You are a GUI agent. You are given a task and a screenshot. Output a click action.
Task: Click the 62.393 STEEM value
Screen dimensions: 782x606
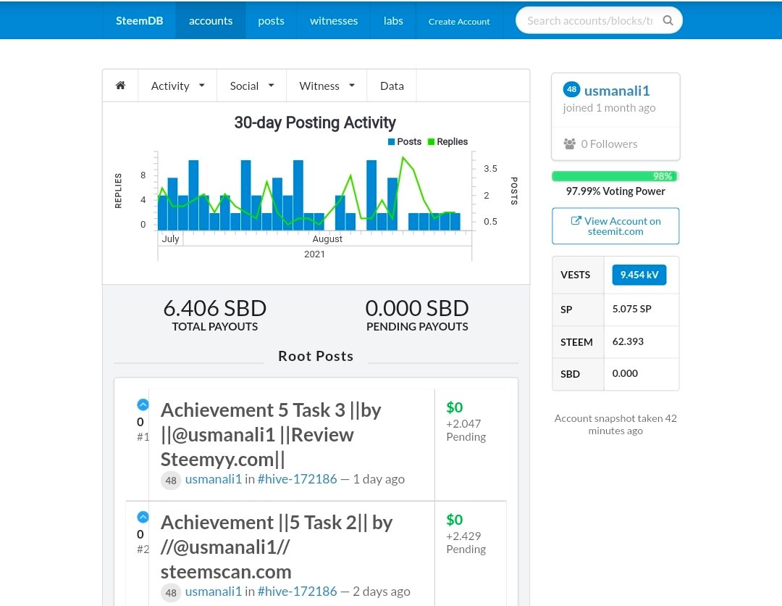628,341
